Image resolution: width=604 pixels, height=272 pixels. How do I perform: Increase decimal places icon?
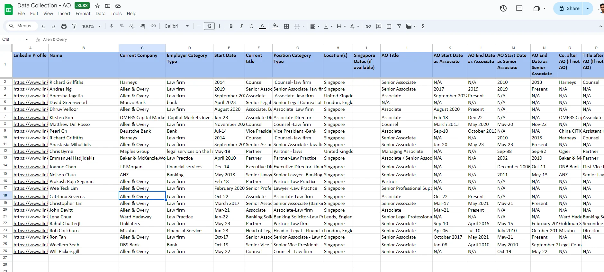pos(142,26)
